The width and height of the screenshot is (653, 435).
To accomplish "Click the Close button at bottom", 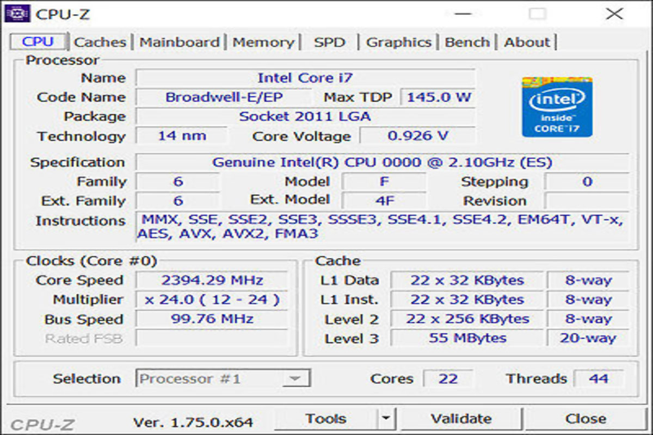I will 586,419.
